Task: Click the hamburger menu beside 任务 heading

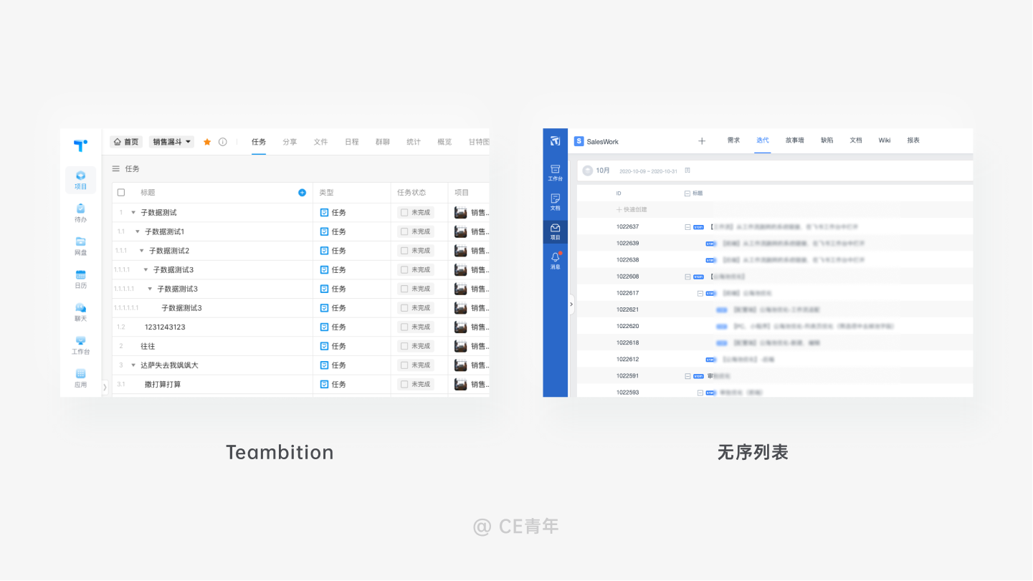Action: click(115, 169)
